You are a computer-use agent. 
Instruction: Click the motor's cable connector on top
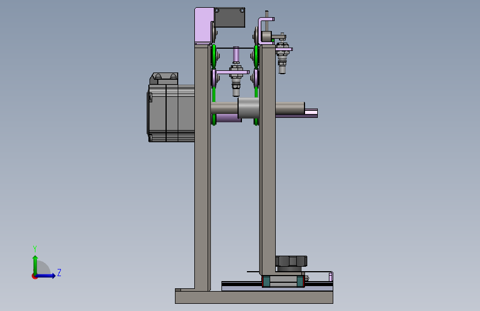(164, 79)
